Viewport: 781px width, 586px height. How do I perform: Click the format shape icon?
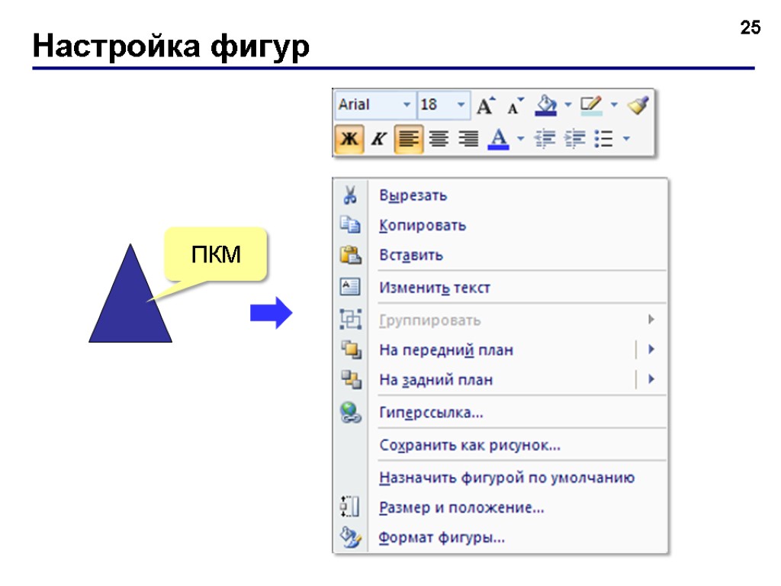[351, 537]
